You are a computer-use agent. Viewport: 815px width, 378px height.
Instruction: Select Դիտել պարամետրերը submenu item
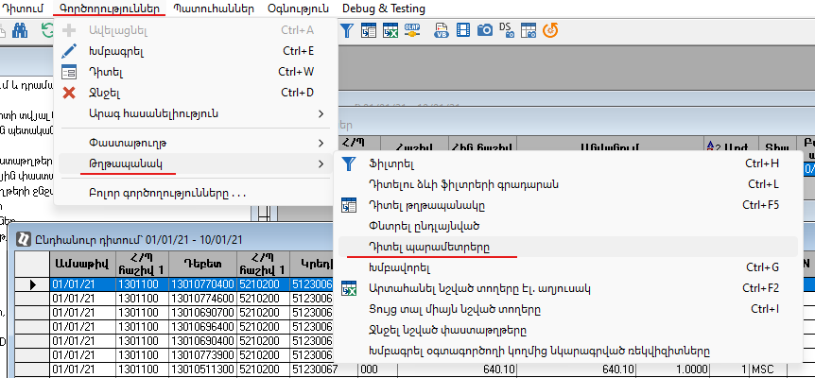[429, 247]
